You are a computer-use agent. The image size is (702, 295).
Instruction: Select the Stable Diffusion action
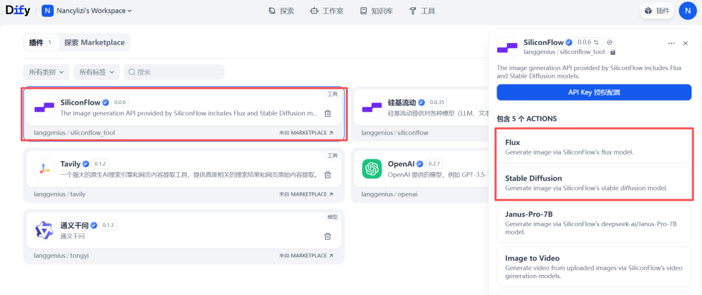(594, 183)
